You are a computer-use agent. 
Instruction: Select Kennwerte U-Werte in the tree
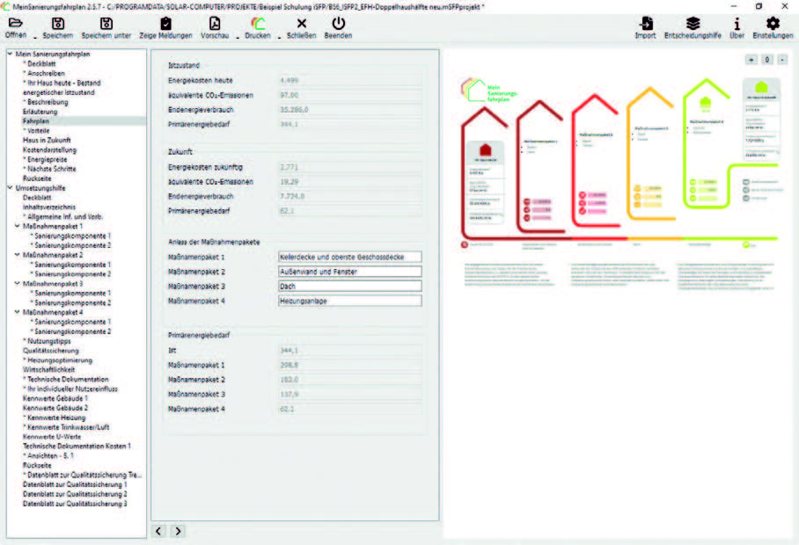coord(52,437)
